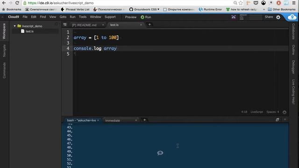Open preferences with the top gear icon
Screen dimensions: 299x168
coord(278,17)
